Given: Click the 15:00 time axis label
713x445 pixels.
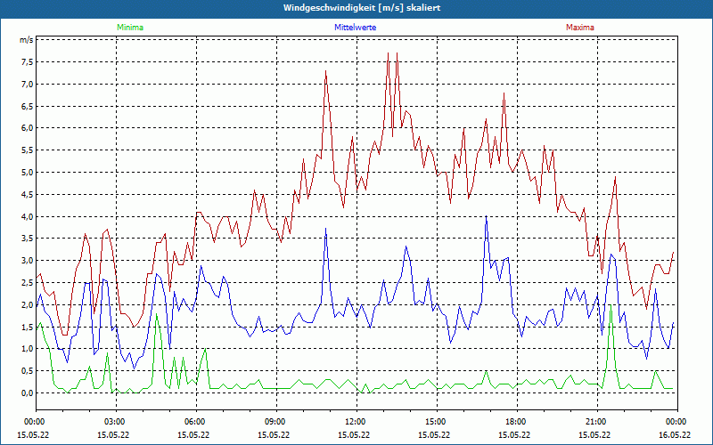Looking at the screenshot, I should click(x=434, y=422).
